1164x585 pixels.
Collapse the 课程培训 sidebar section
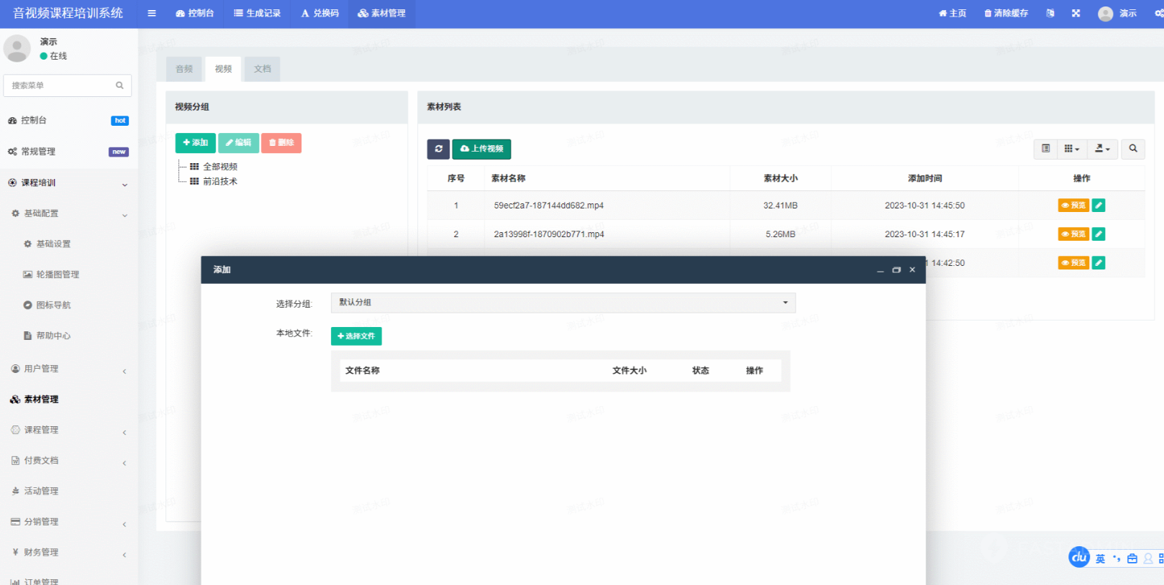[68, 183]
